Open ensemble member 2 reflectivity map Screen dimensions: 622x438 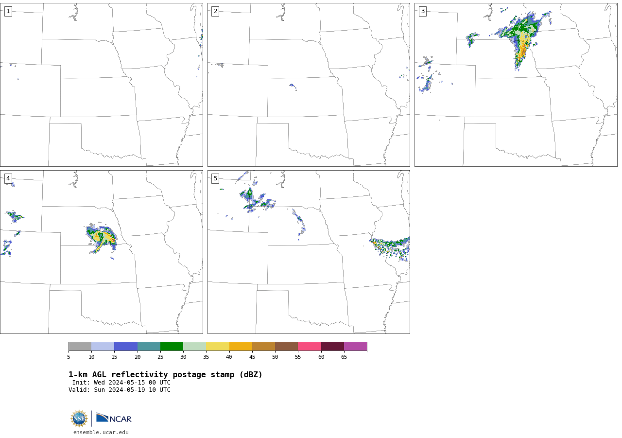pyautogui.click(x=309, y=85)
